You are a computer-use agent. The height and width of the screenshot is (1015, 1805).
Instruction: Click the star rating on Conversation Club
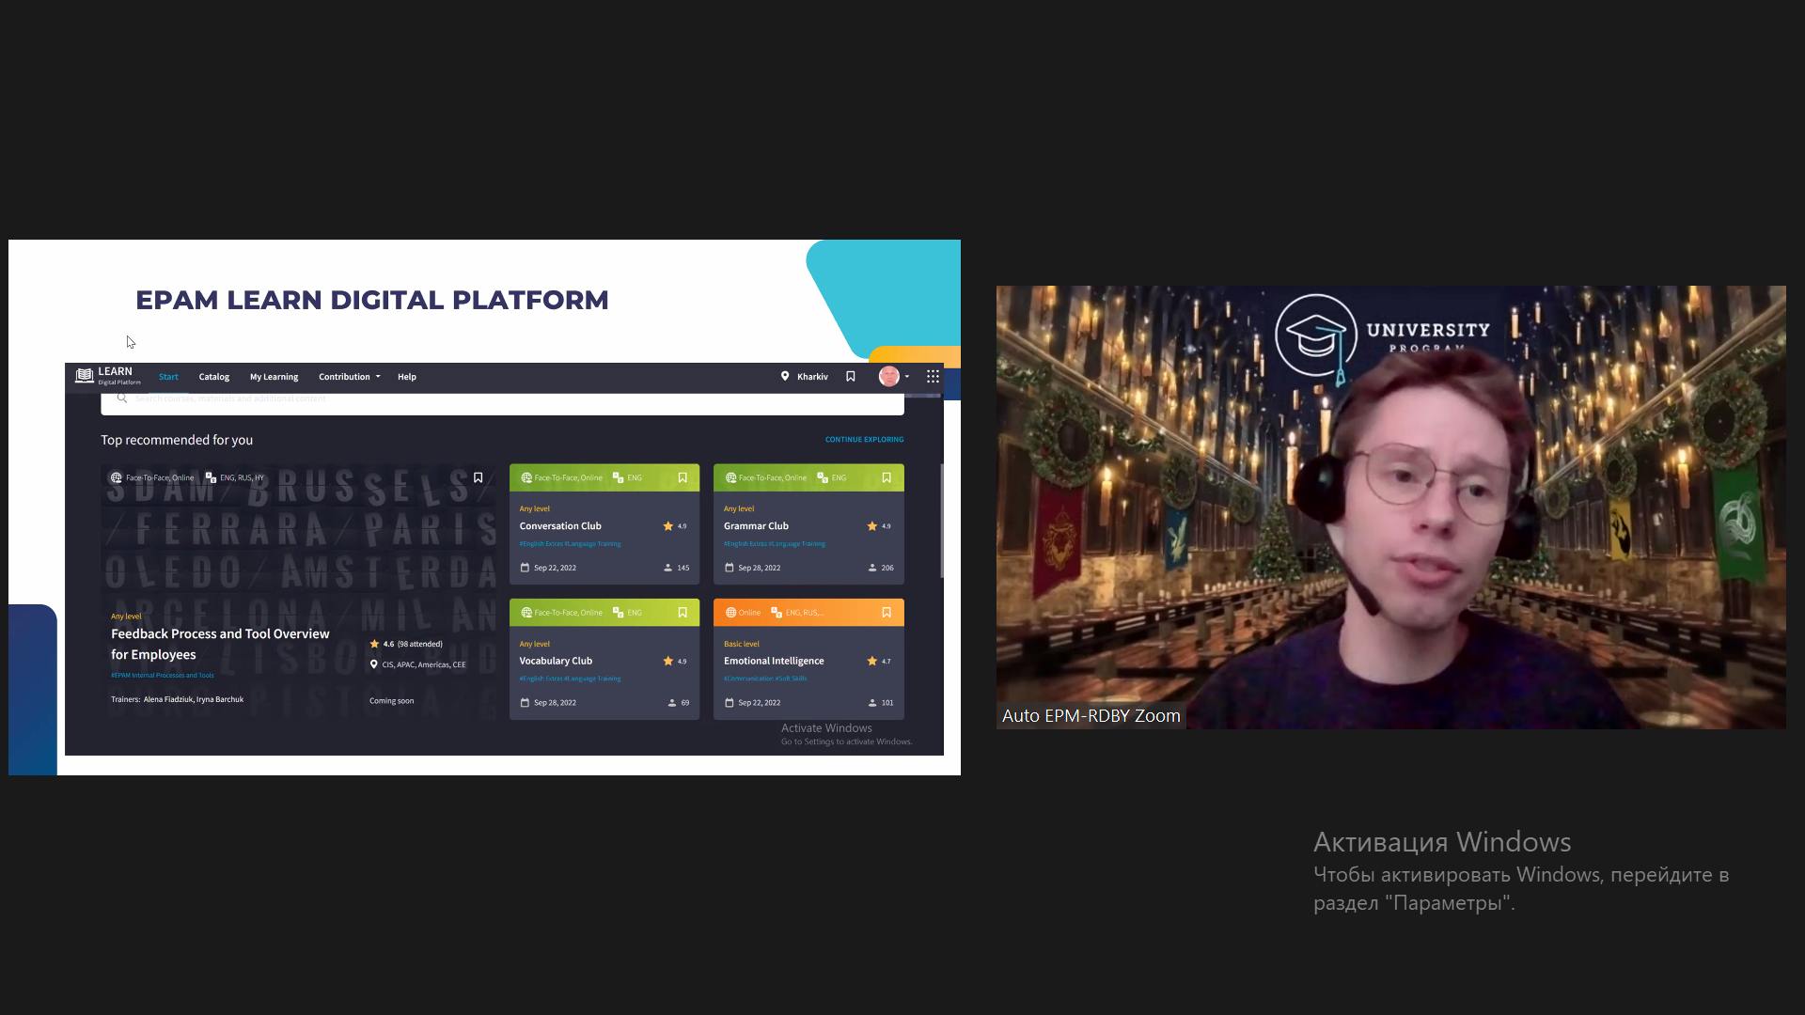(675, 526)
